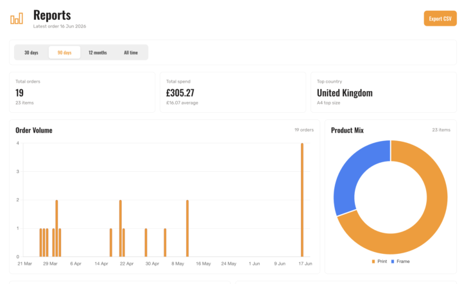Click the two-order bar before 22 Apr

(x=121, y=228)
